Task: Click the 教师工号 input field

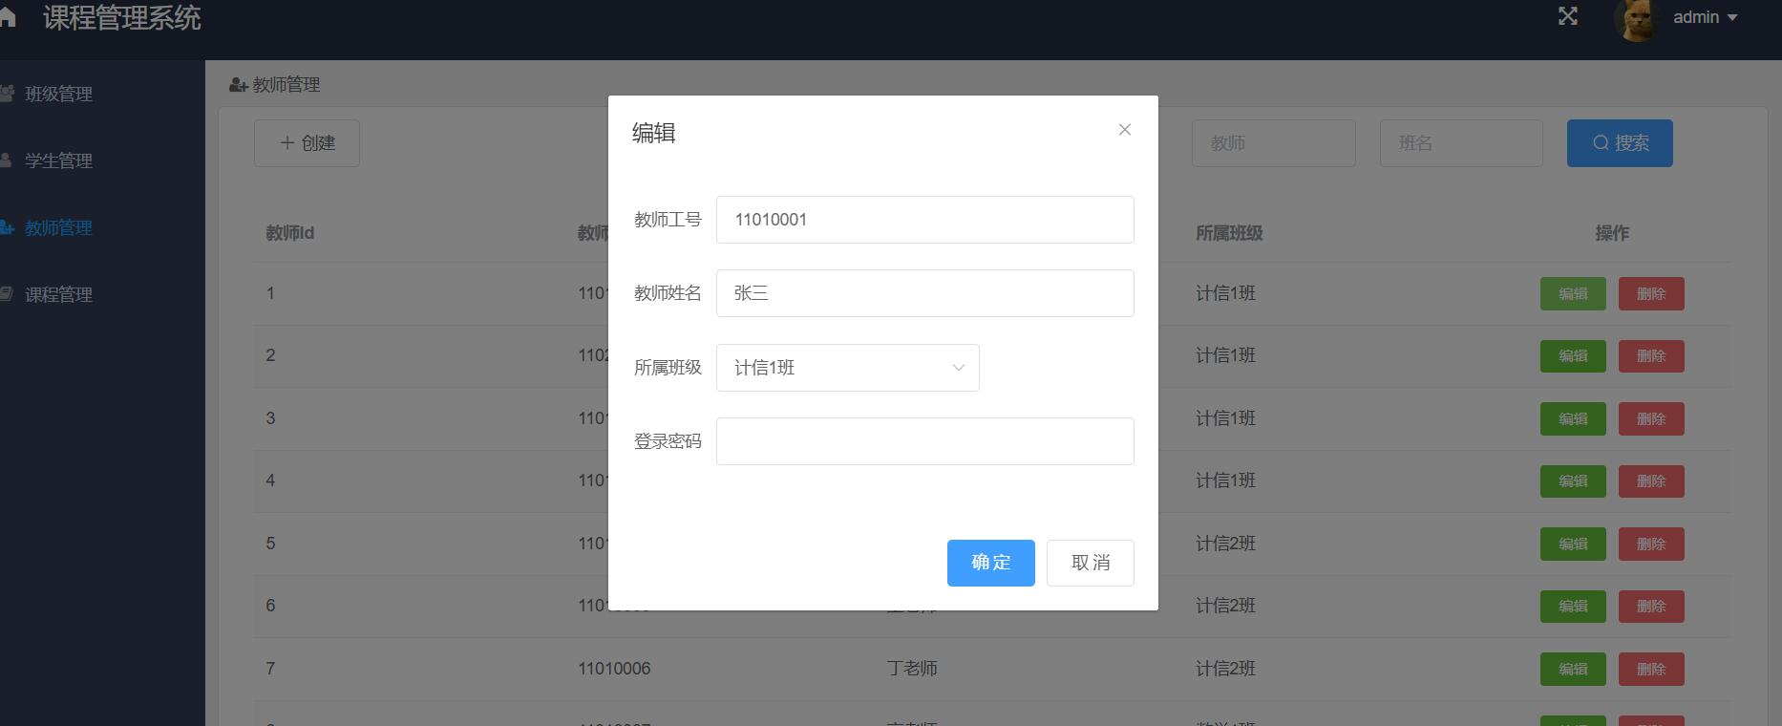Action: click(x=925, y=220)
